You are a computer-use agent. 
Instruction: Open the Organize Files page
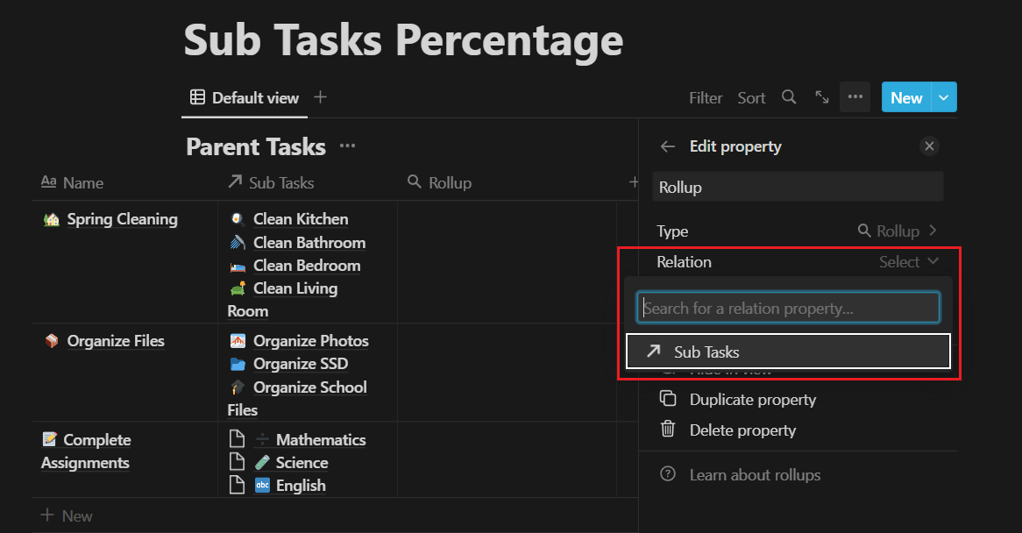coord(116,341)
